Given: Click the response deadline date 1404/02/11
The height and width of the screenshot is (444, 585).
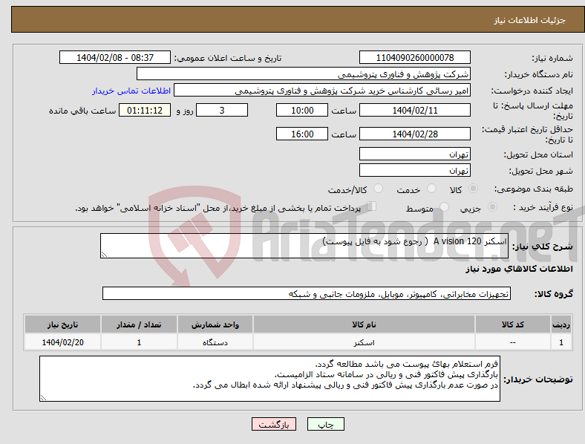Looking at the screenshot, I should click(x=414, y=110).
